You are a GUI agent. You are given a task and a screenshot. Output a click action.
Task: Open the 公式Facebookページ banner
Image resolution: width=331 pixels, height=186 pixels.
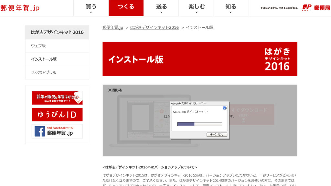(57, 131)
